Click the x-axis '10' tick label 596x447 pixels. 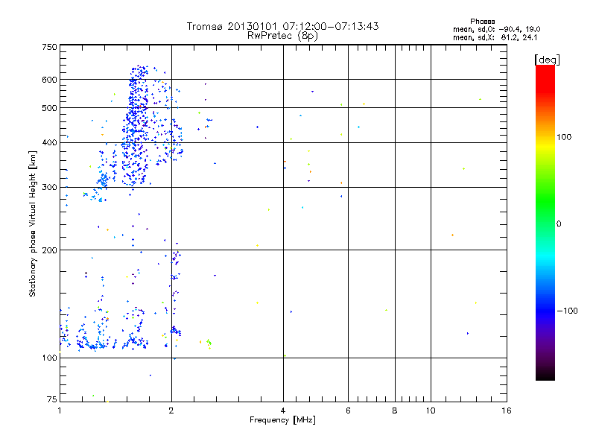(431, 410)
